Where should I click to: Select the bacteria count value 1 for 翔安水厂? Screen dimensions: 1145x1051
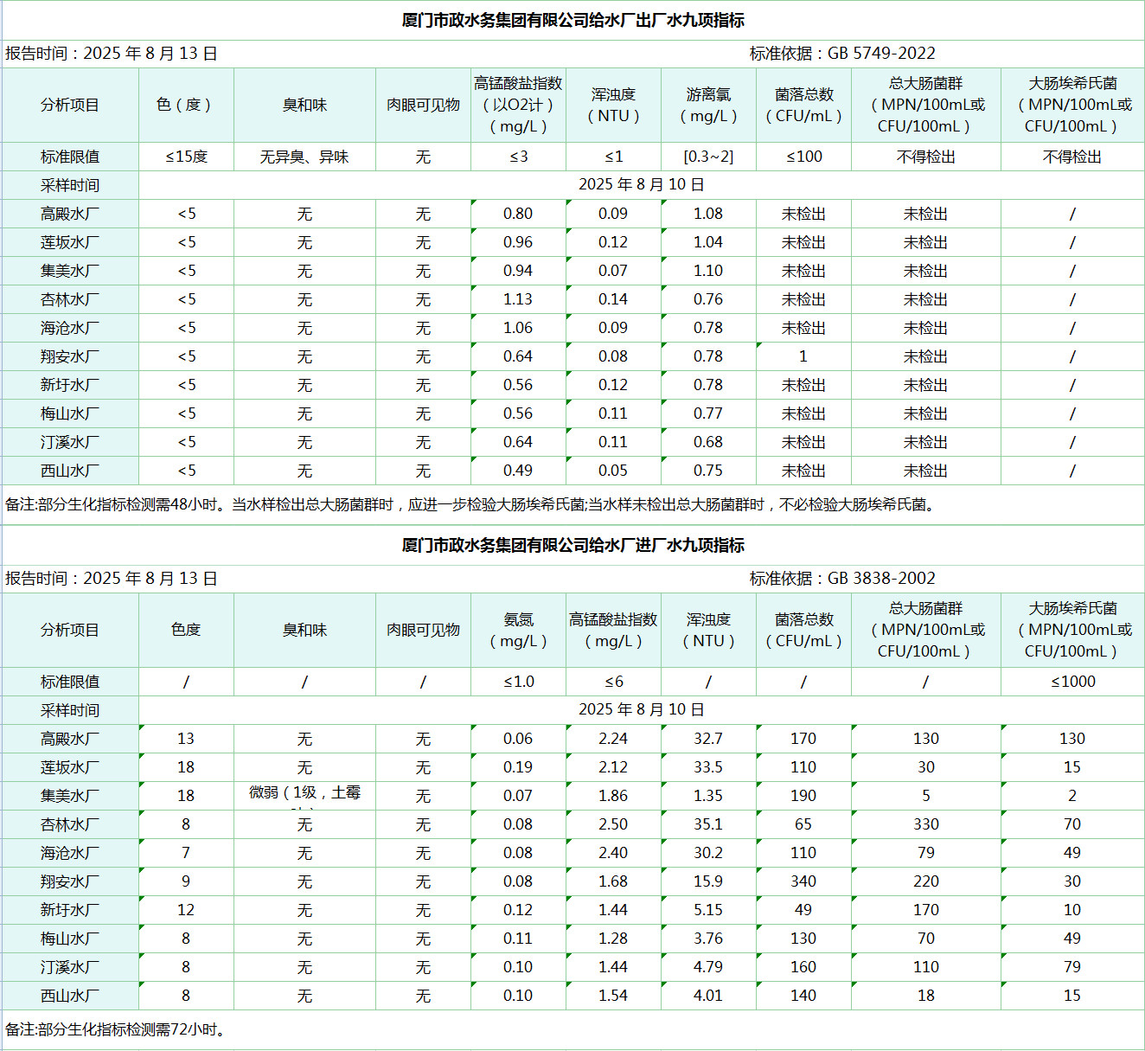[803, 356]
